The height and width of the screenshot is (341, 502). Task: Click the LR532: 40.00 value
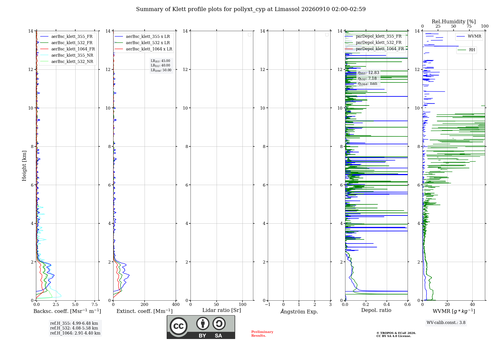(x=160, y=65)
